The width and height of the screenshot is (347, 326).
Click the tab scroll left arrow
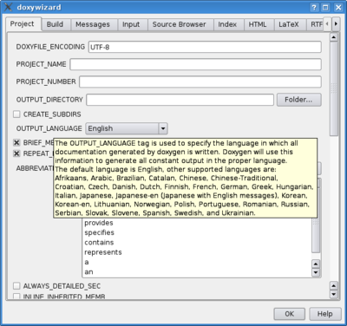pyautogui.click(x=327, y=23)
